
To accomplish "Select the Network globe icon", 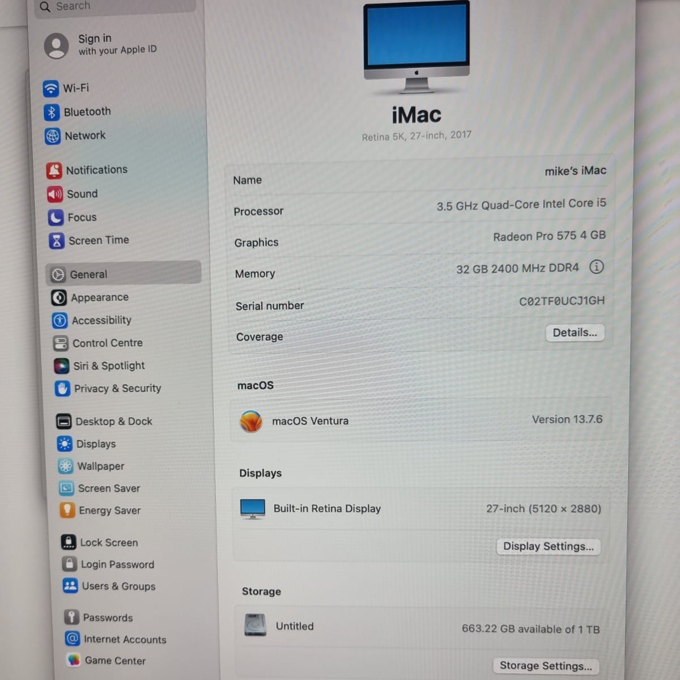I will coord(53,136).
